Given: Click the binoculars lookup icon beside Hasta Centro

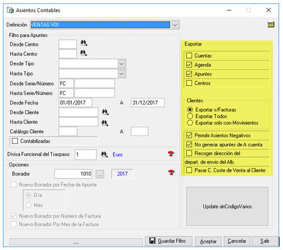Looking at the screenshot, I should (x=84, y=53).
